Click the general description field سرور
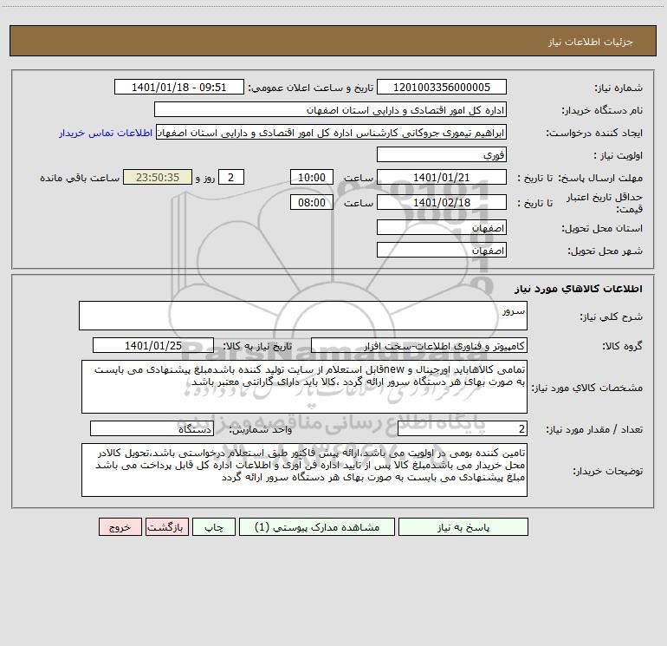Screen dimensions: 667x646 [303, 316]
